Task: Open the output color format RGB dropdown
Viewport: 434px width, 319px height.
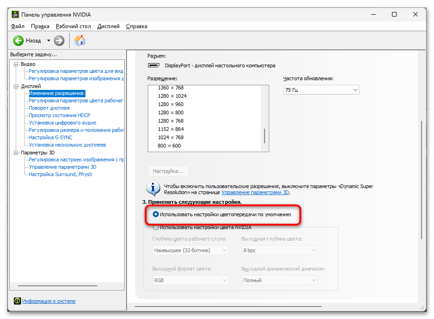Action: coord(191,280)
